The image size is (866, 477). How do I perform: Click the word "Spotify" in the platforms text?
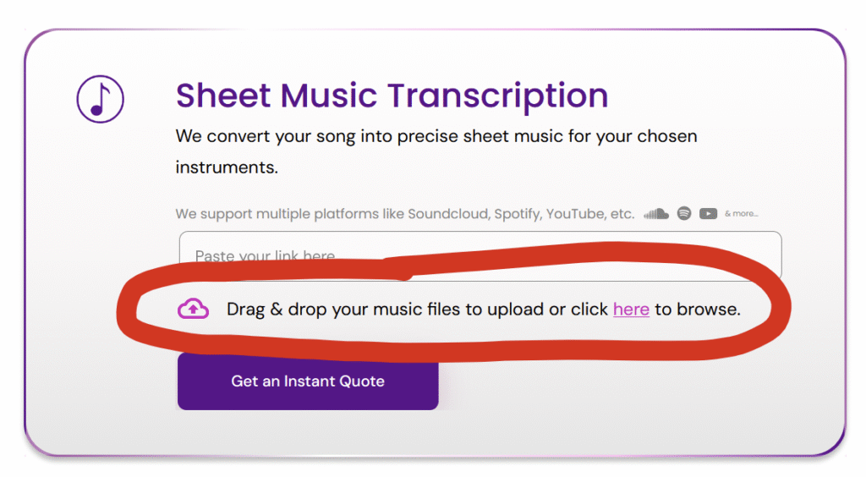click(515, 214)
